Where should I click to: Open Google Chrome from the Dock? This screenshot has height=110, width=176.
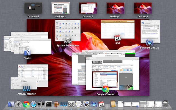(26, 104)
